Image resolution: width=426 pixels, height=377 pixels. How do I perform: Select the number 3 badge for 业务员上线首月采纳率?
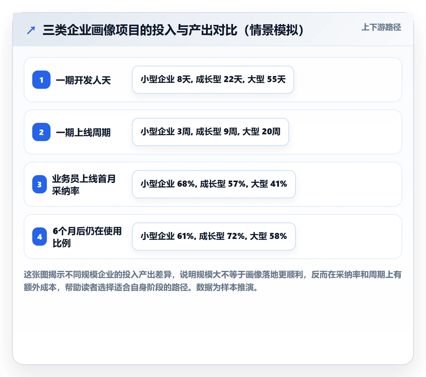pyautogui.click(x=40, y=184)
